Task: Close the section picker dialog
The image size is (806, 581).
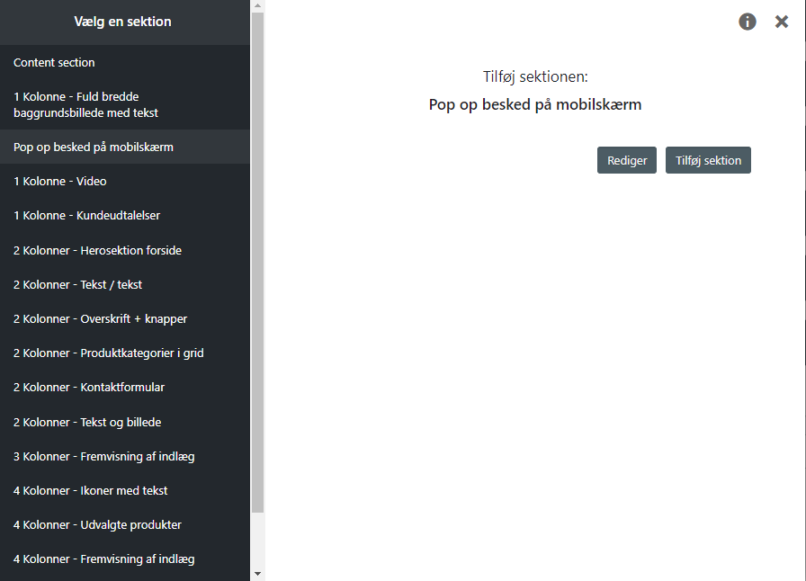Action: coord(782,22)
